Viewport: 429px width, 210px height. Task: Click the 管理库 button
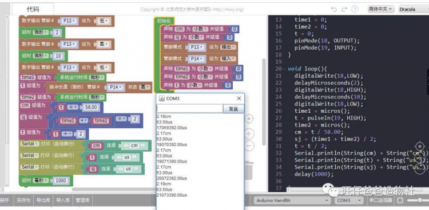click(x=82, y=200)
